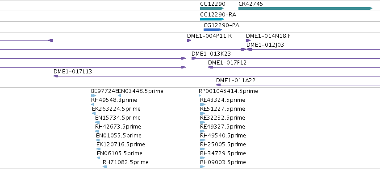This screenshot has width=380, height=169.
Task: Click the BE977248 EST arrow glyph
Action: (93, 96)
